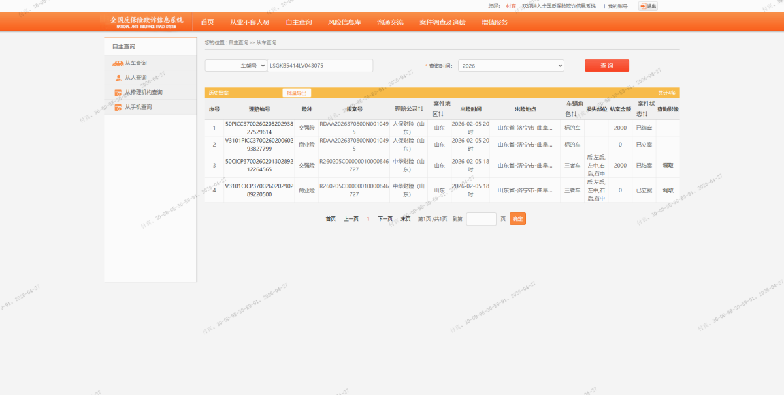Open the 增值服务 menu
The image size is (784, 395).
pos(495,22)
